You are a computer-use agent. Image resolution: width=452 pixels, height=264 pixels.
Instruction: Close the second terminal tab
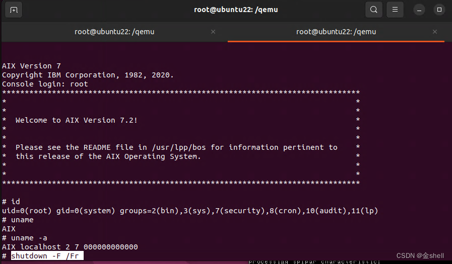[x=435, y=32]
